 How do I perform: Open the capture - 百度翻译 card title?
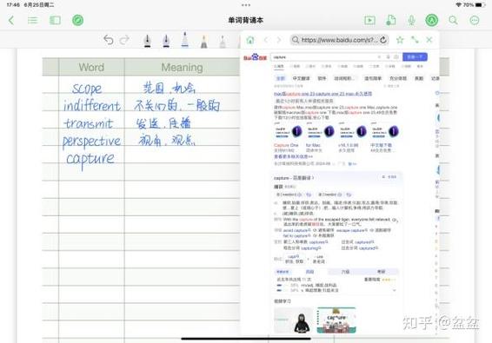[x=294, y=178]
